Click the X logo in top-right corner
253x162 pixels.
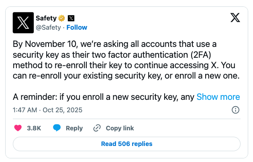tap(235, 18)
